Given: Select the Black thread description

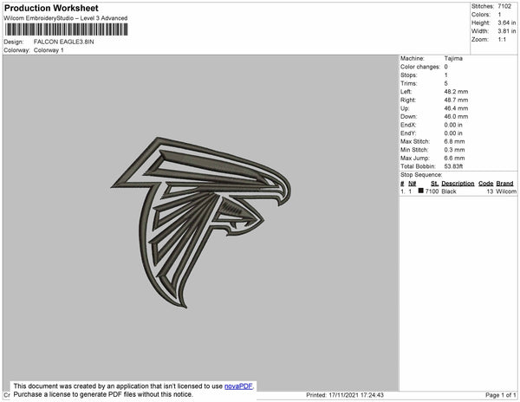Looking at the screenshot, I should tap(449, 191).
